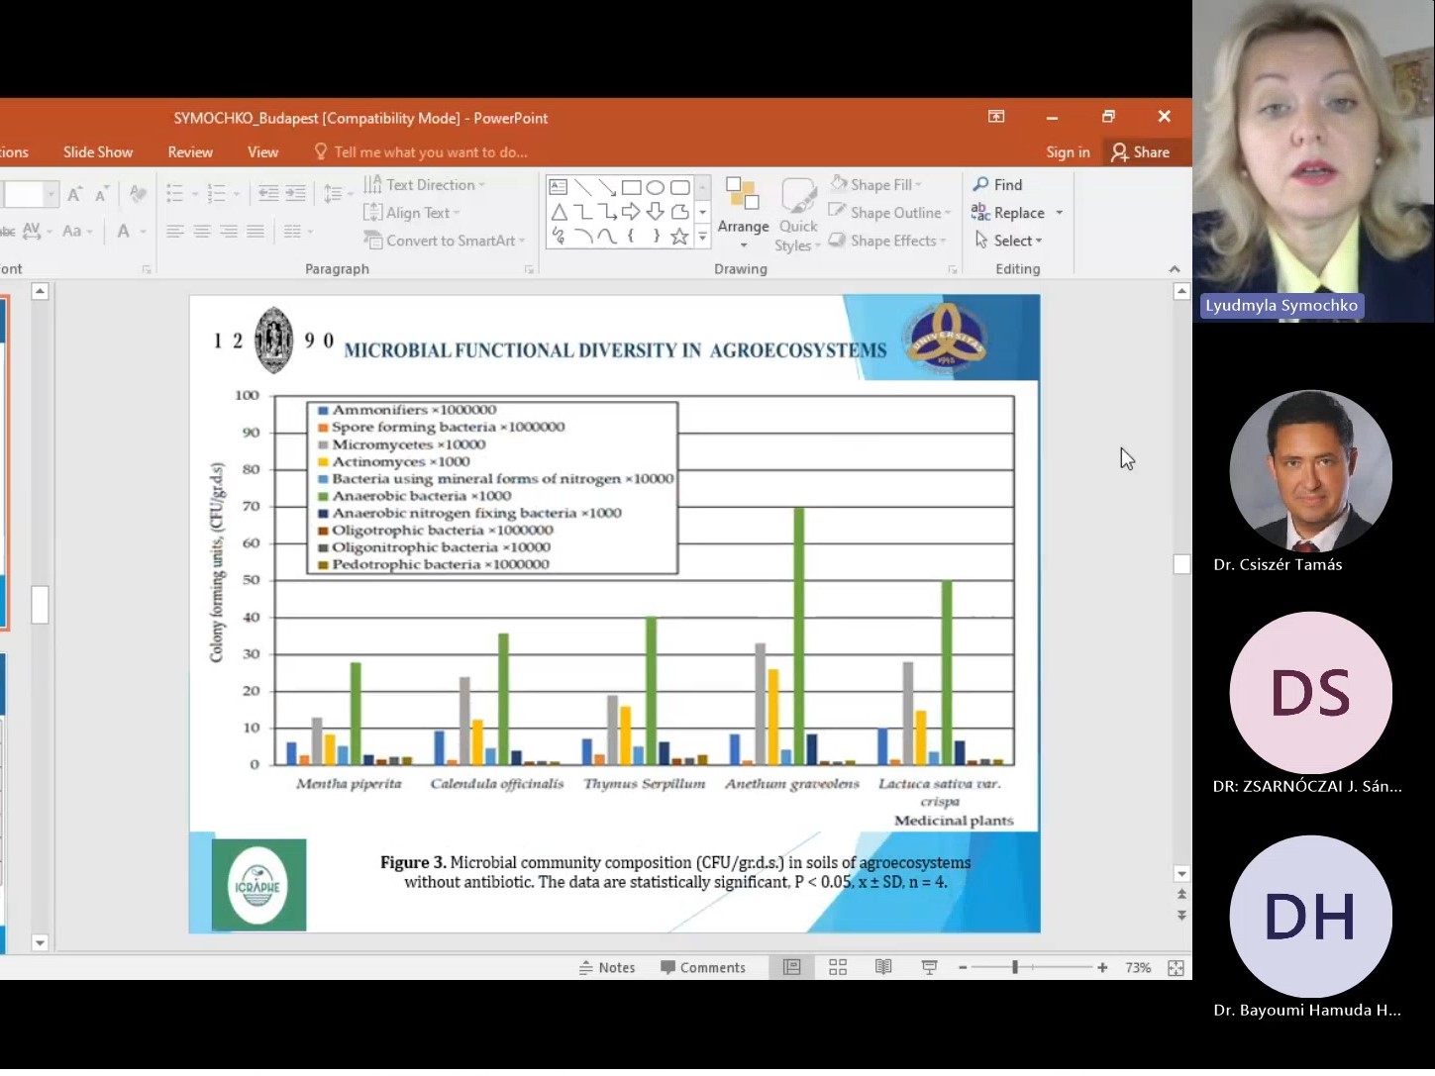
Task: Fit slide to current window
Action: tap(1176, 968)
